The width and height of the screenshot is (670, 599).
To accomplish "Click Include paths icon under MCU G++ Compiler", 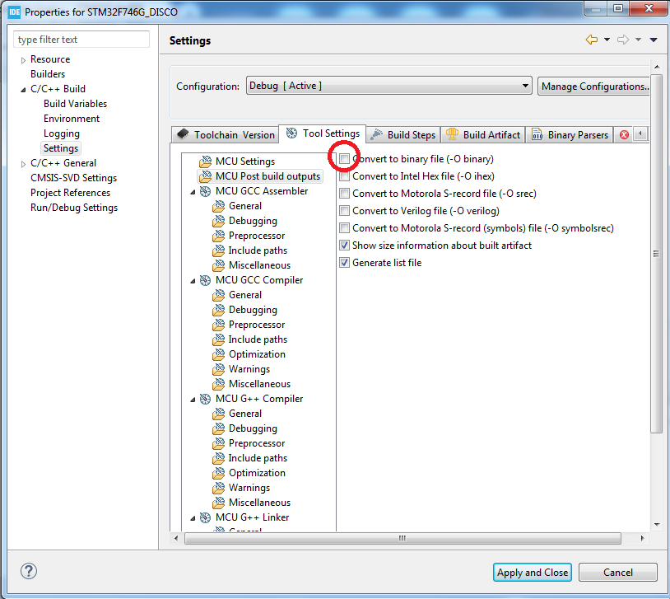I will point(219,458).
